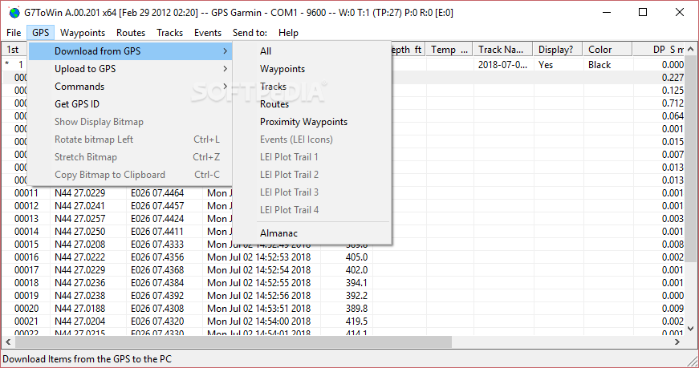Open the Events menu
The height and width of the screenshot is (368, 699).
coord(208,33)
